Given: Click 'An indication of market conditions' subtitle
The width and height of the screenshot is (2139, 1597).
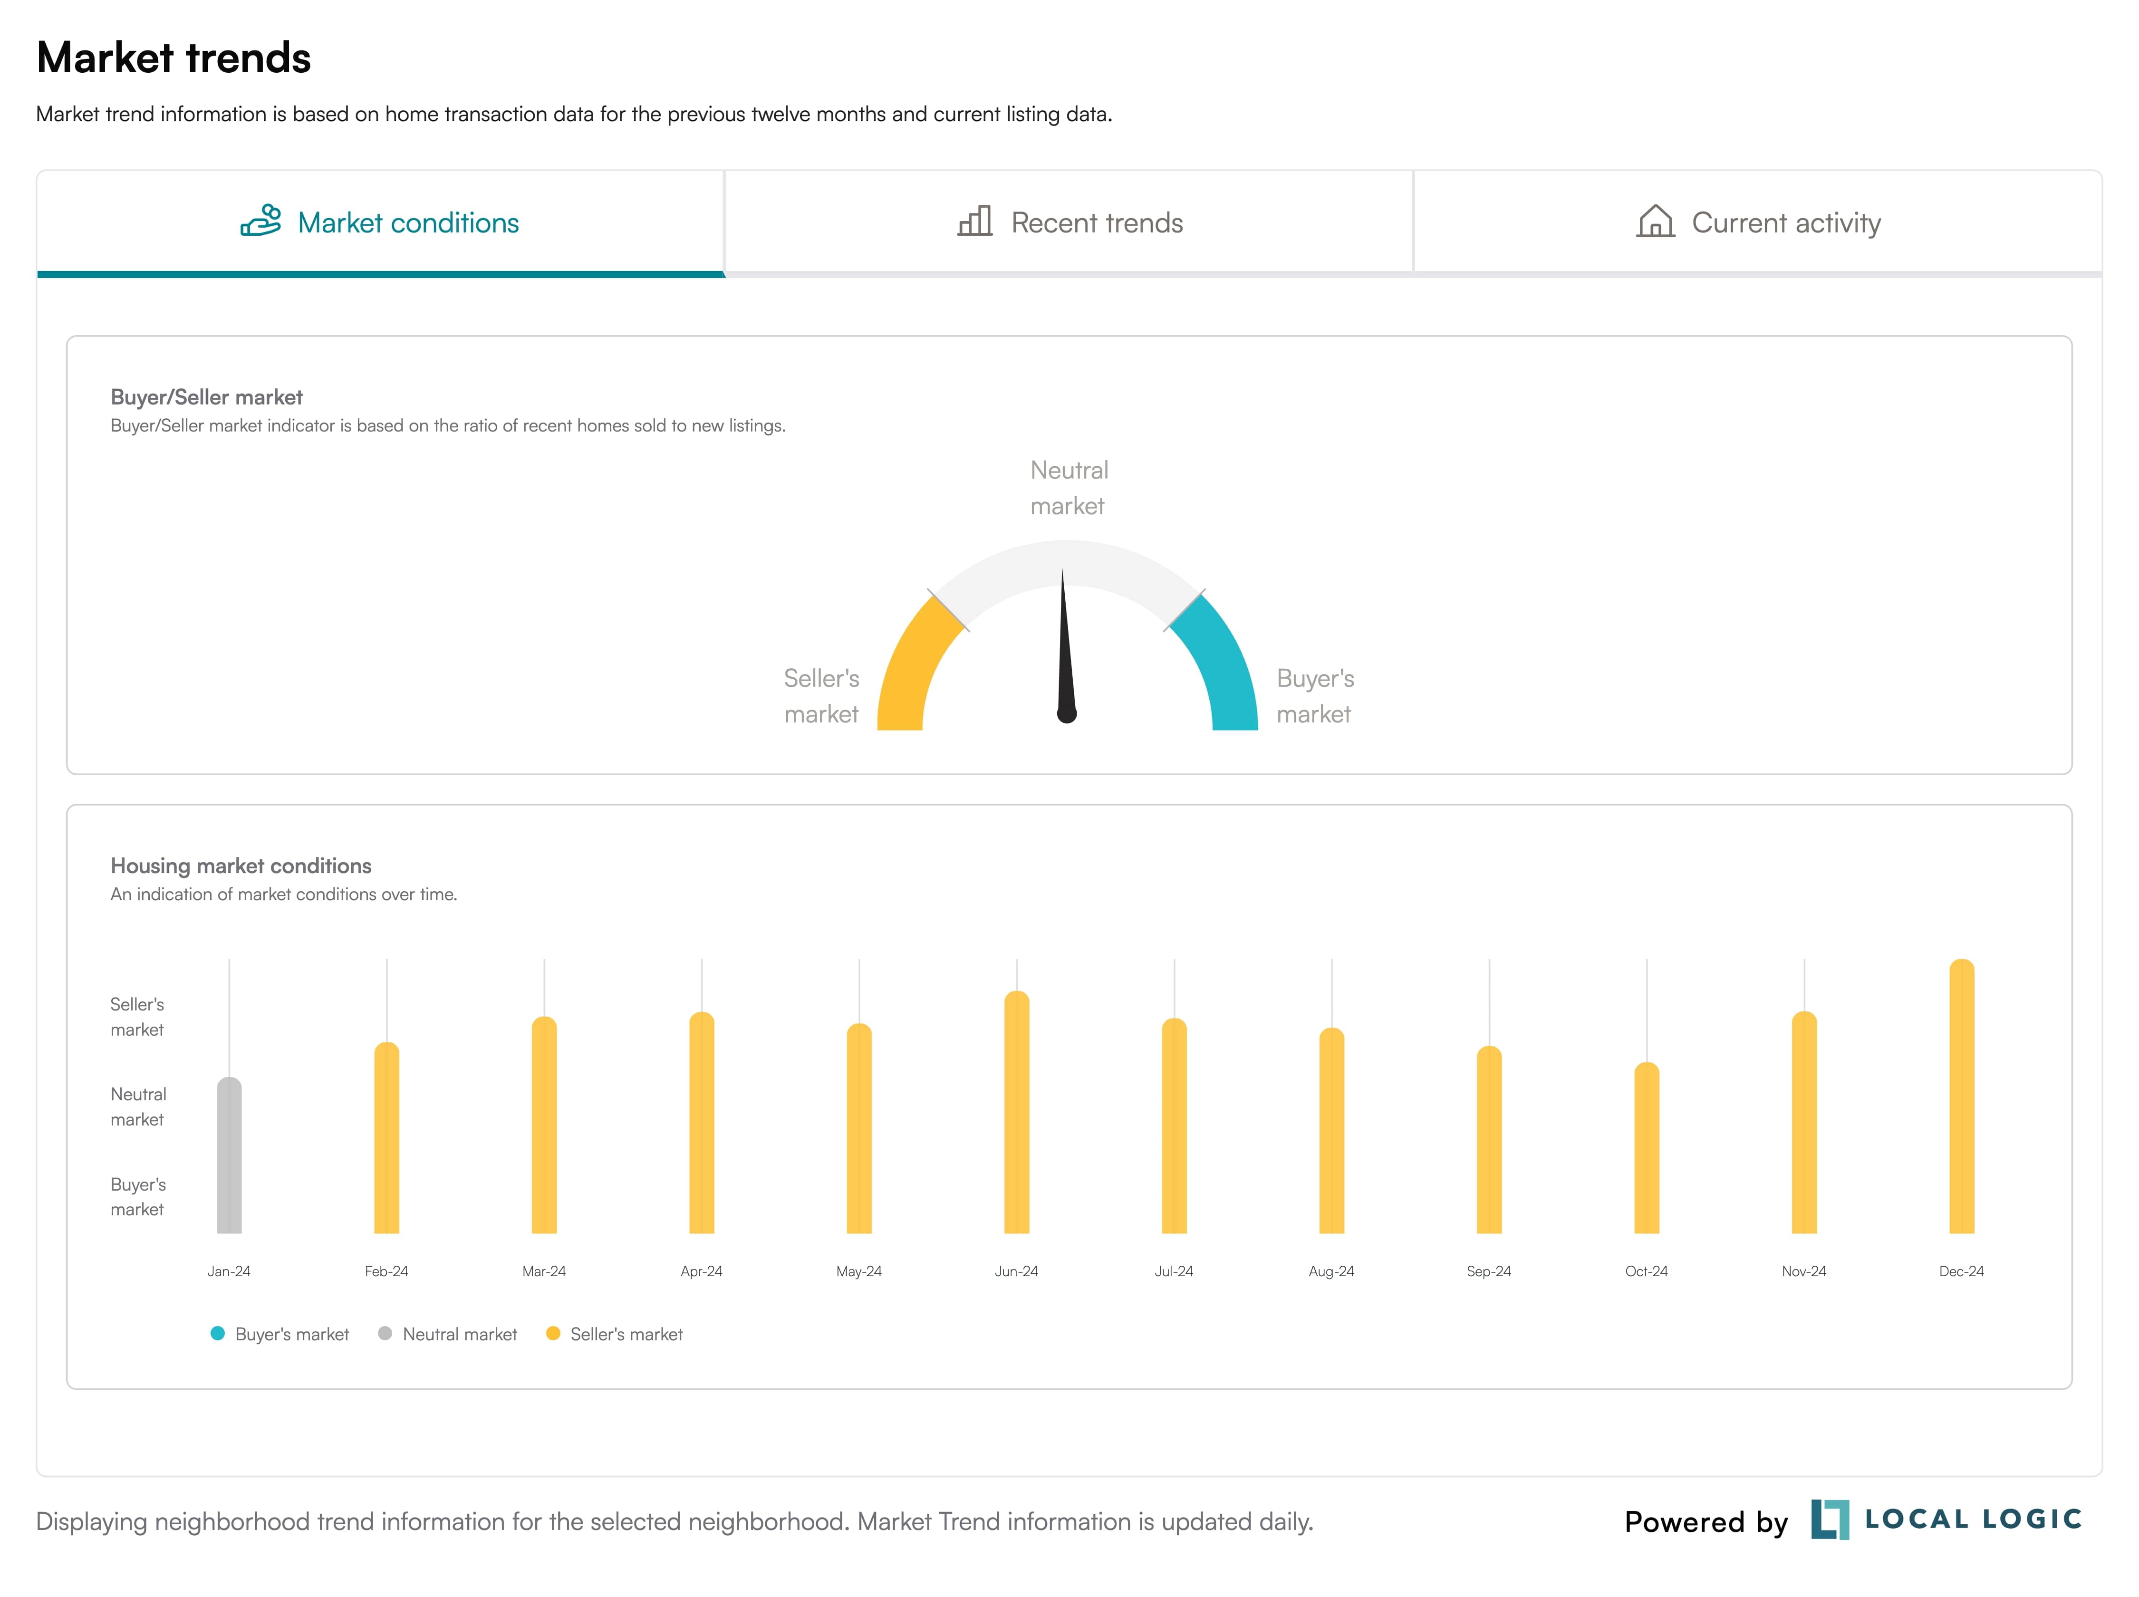Looking at the screenshot, I should (283, 894).
